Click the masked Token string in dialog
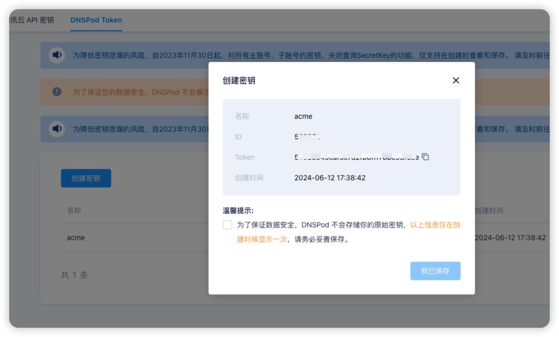The height and width of the screenshot is (337, 559). (x=356, y=157)
